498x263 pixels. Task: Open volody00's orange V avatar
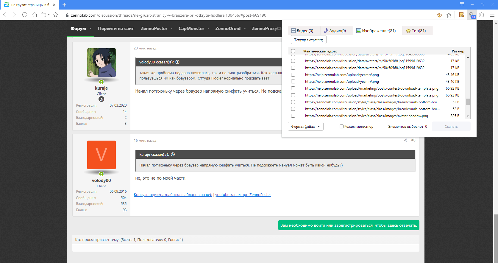tap(101, 155)
